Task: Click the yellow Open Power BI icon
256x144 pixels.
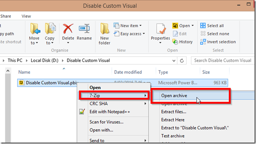Action: click(175, 26)
